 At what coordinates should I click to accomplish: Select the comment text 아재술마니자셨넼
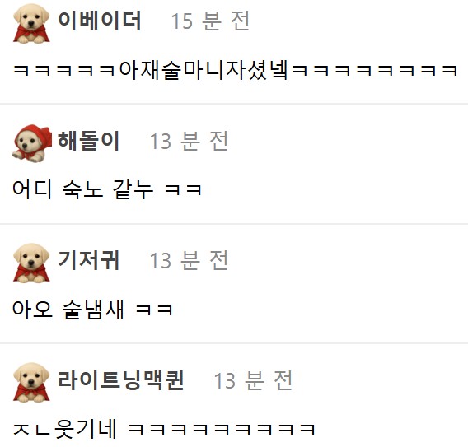tap(204, 70)
